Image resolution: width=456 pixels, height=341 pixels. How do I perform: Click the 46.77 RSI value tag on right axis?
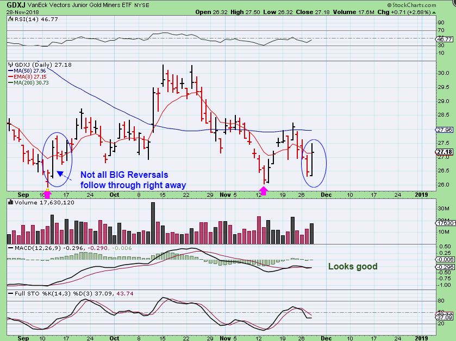coord(445,39)
